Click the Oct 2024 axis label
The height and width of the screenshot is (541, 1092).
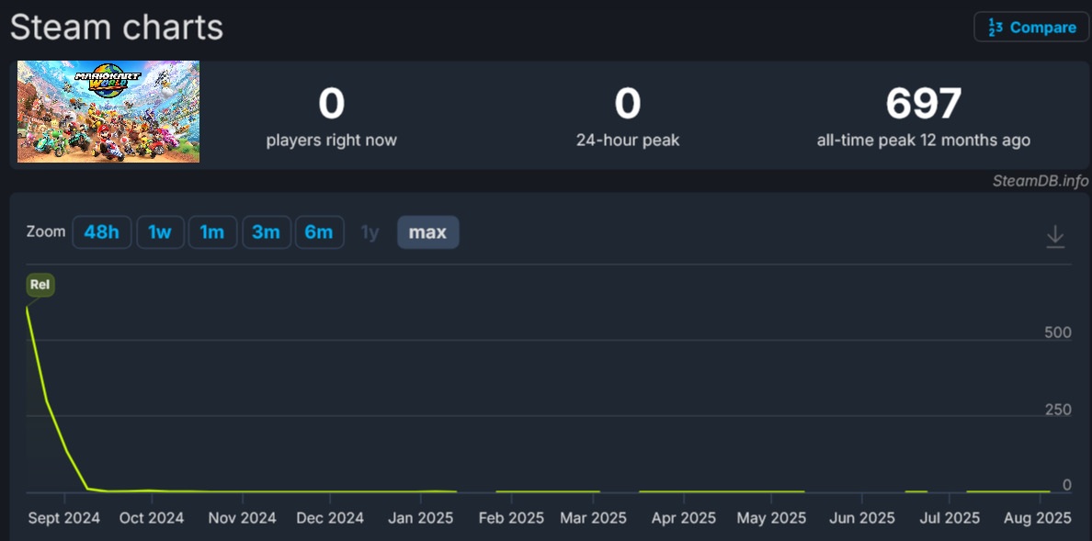(x=151, y=518)
